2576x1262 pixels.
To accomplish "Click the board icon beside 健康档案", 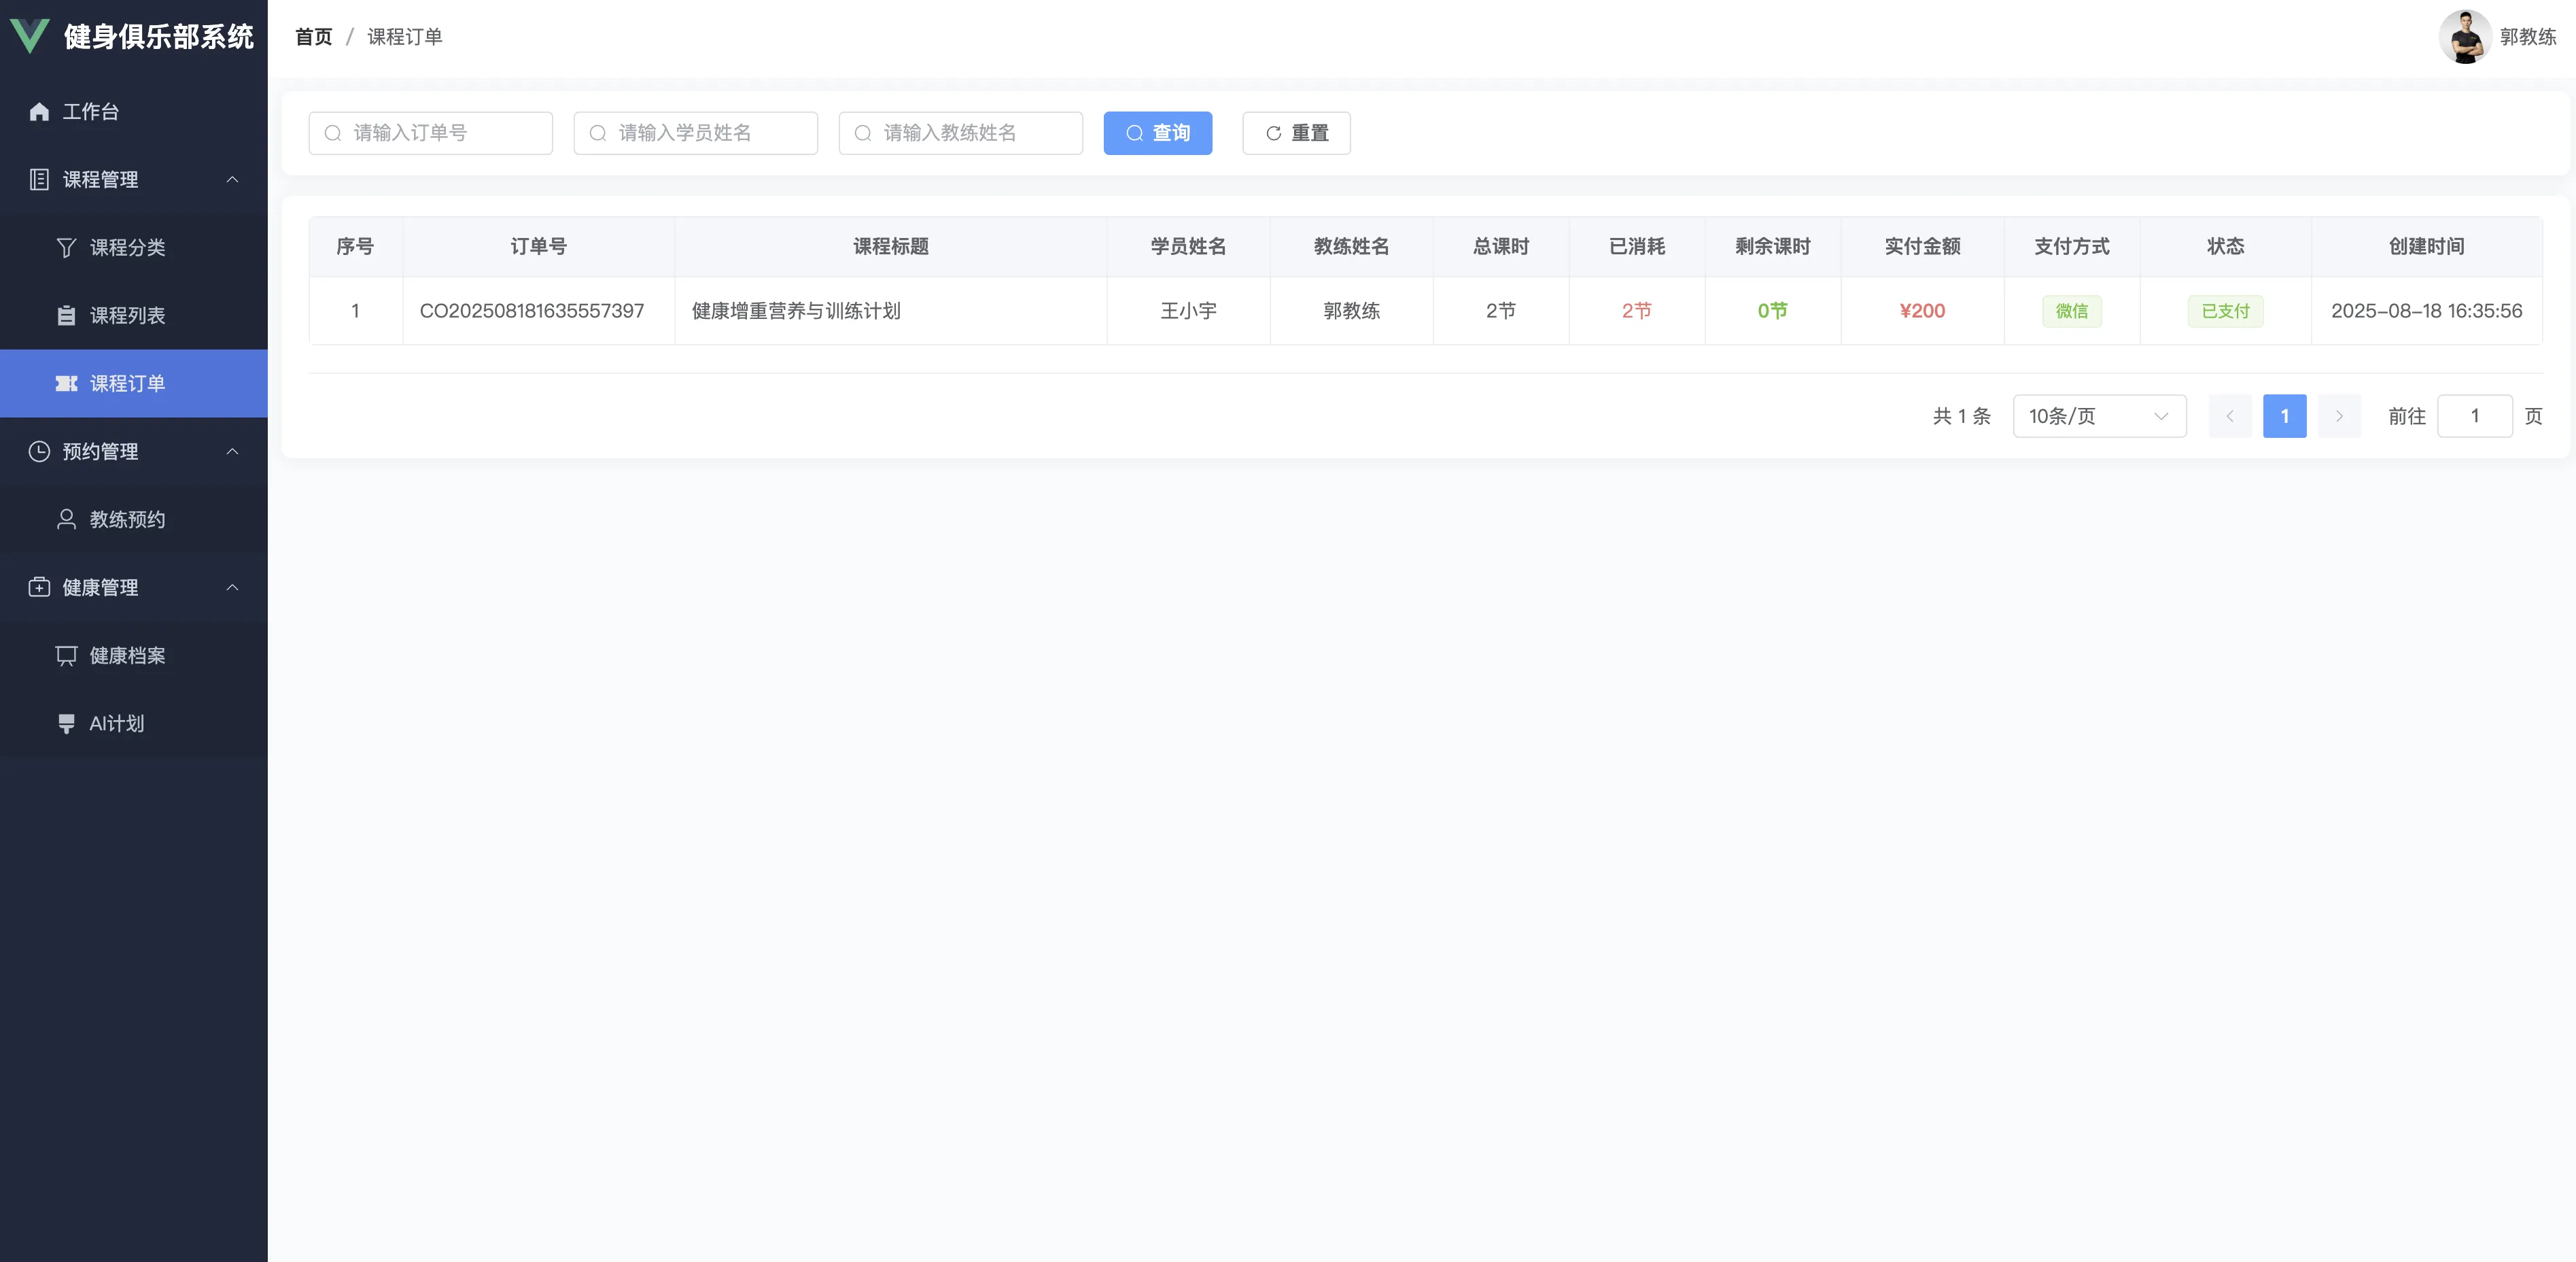I will (66, 655).
